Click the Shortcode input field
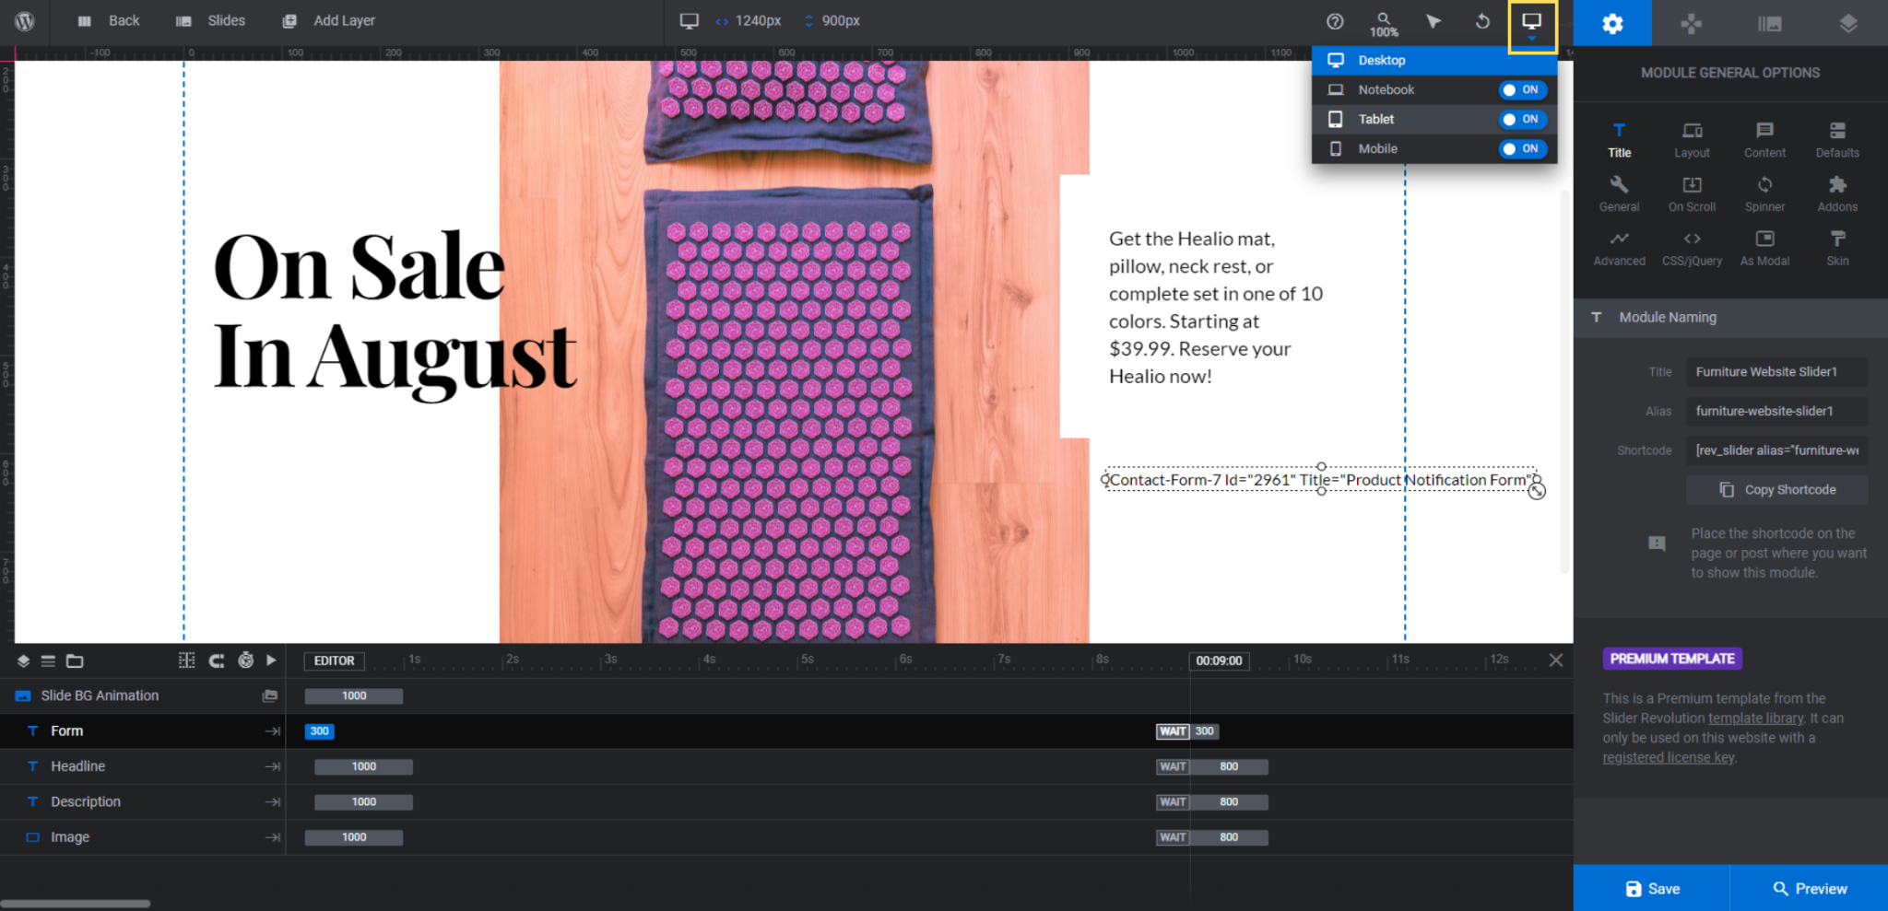Screen dimensions: 1888x911 pyautogui.click(x=1776, y=450)
